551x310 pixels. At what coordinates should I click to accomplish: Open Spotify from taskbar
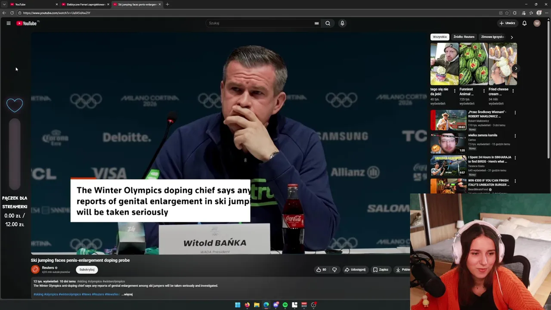pos(285,305)
